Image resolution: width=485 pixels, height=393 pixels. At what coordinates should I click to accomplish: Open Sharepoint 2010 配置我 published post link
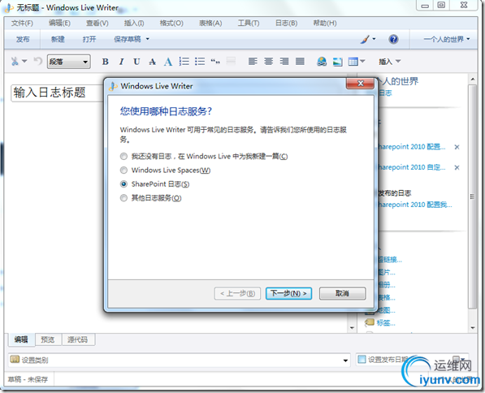[x=415, y=205]
